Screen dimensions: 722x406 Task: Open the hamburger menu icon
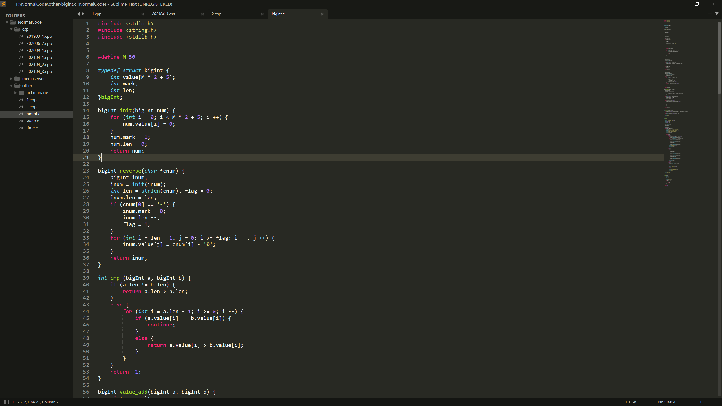[10, 4]
